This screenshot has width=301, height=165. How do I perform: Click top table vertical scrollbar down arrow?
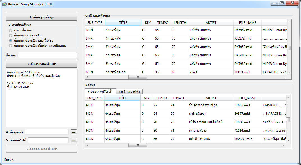click(289, 72)
